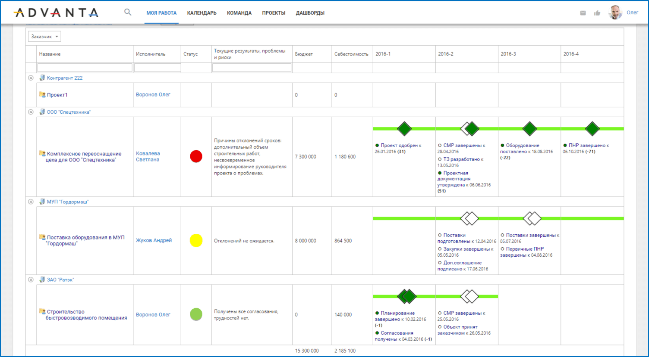Click the search magnifier icon
Viewport: 649px width, 357px height.
[x=128, y=12]
